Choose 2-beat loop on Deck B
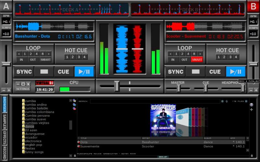260x162 pixels. (x=182, y=54)
